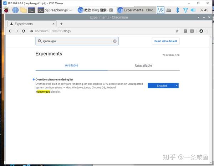Launch the web browser globe icon
The width and height of the screenshot is (214, 166).
click(x=15, y=10)
